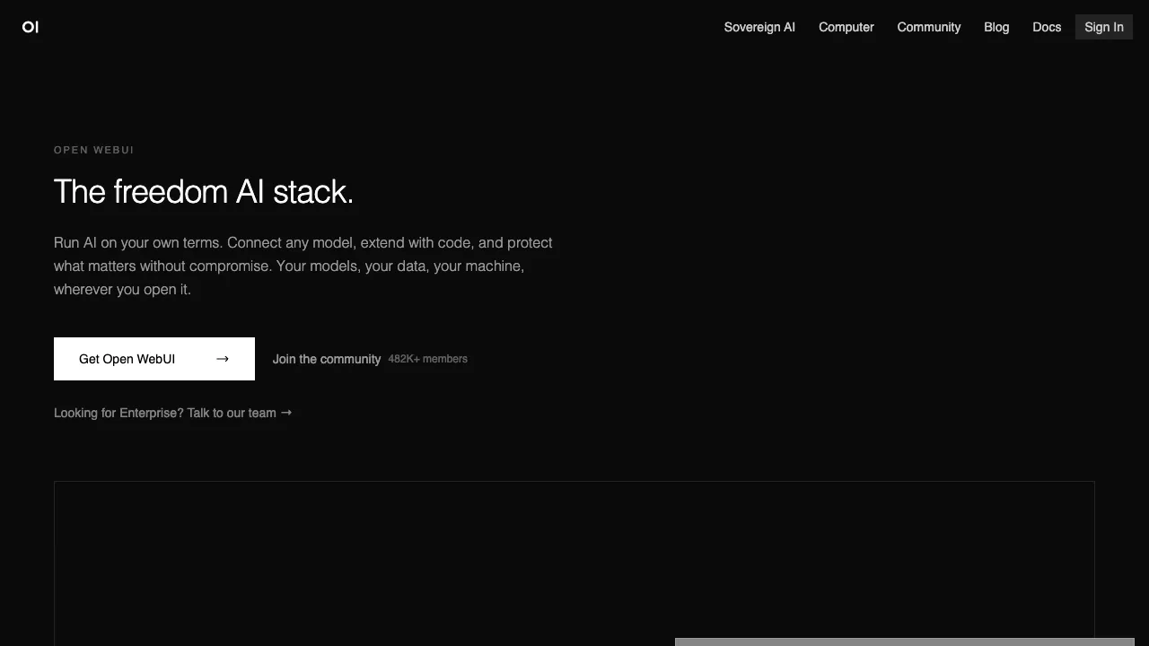Visit the Blog from the navigation
Image resolution: width=1149 pixels, height=646 pixels.
tap(996, 27)
